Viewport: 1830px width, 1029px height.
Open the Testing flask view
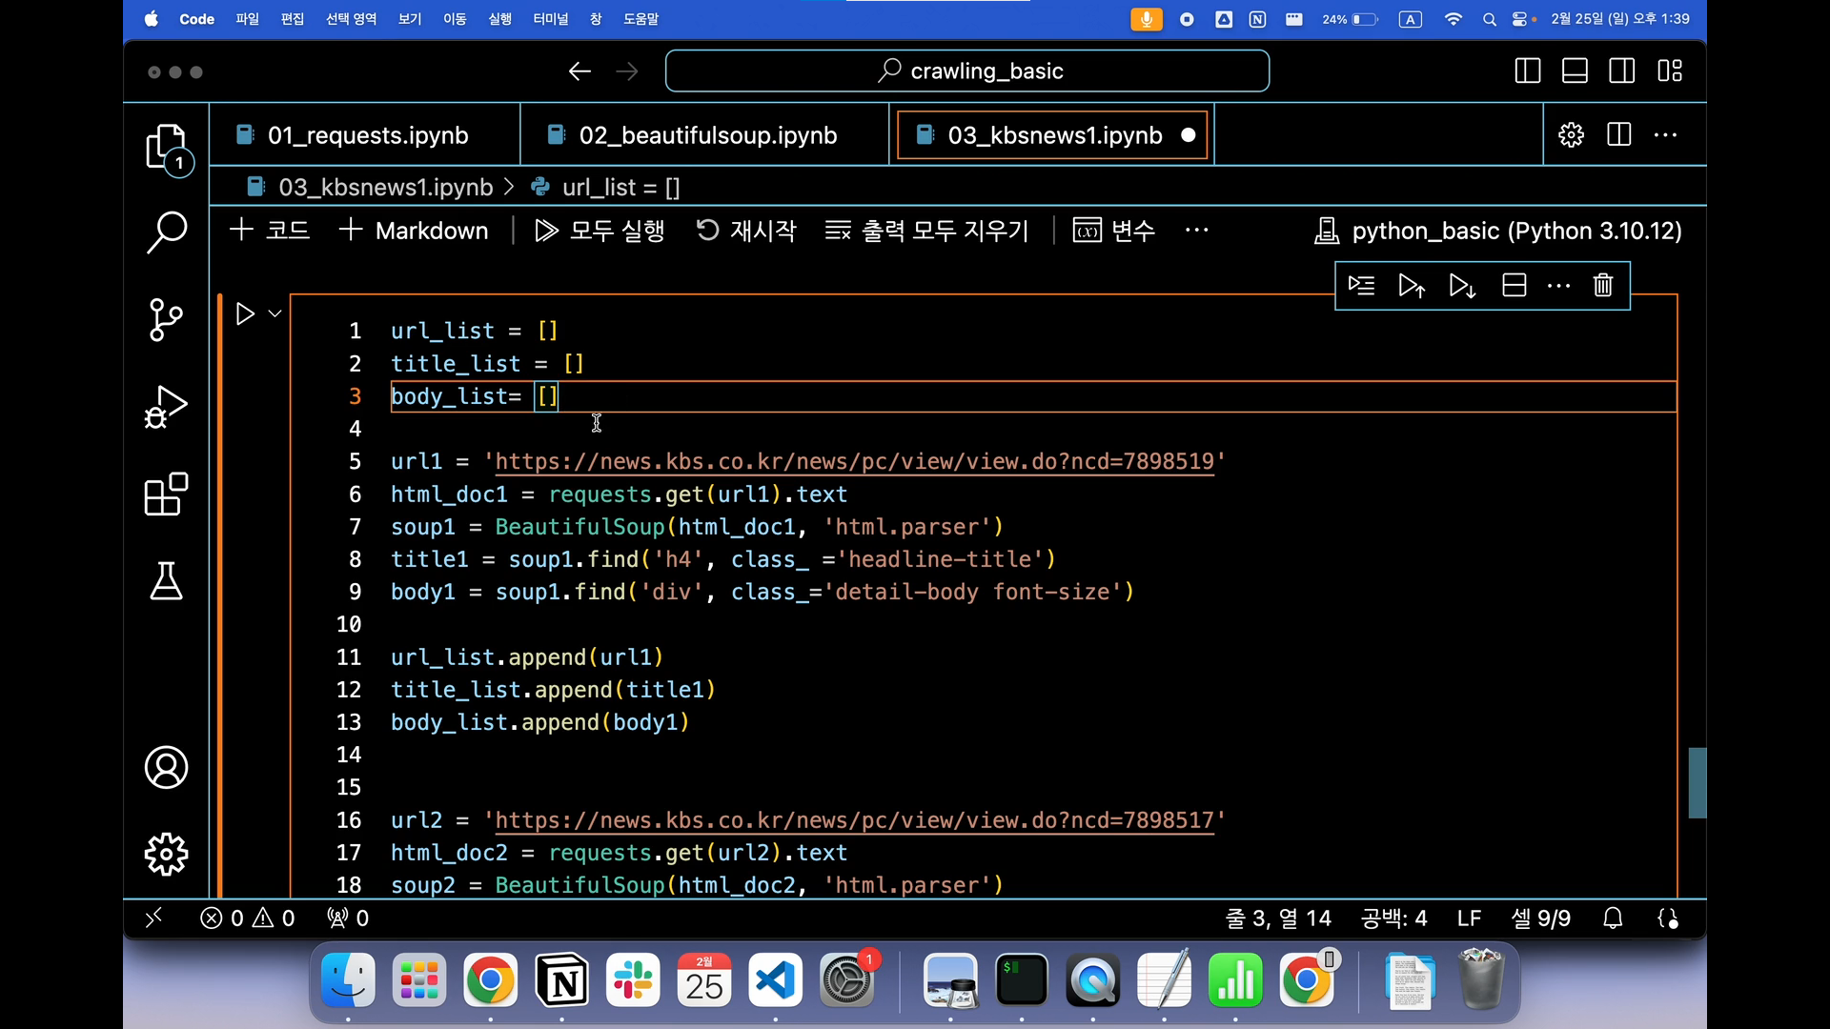167,580
